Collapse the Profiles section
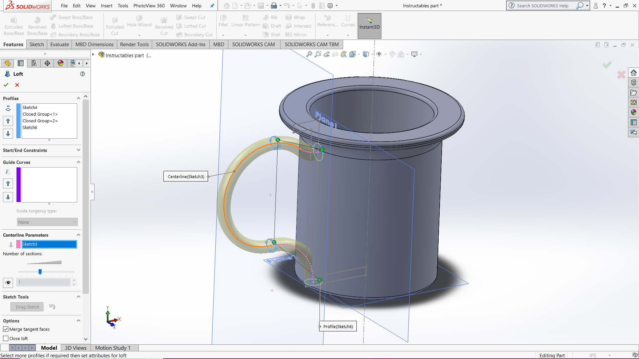Screen dimensions: 639x359 tap(79, 98)
